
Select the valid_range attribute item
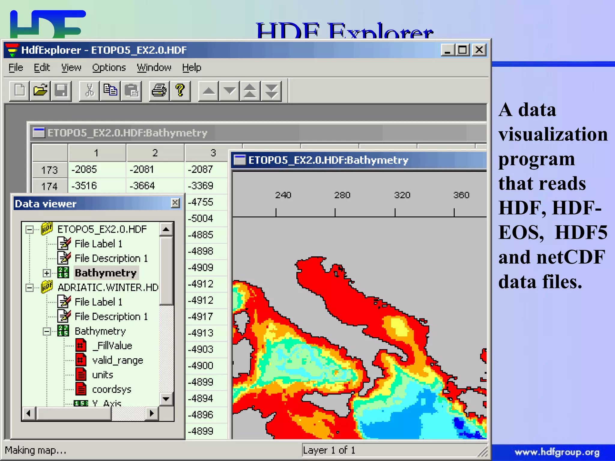[117, 360]
